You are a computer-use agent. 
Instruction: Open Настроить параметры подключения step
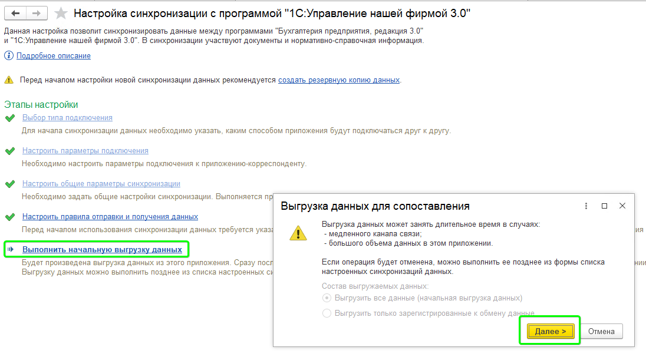coord(85,151)
